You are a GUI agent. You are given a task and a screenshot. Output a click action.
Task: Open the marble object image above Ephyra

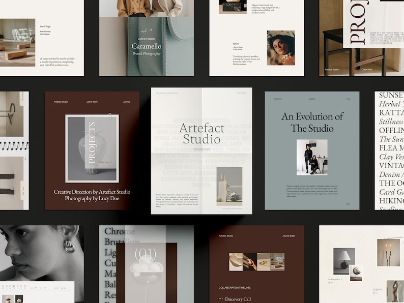pyautogui.click(x=233, y=7)
